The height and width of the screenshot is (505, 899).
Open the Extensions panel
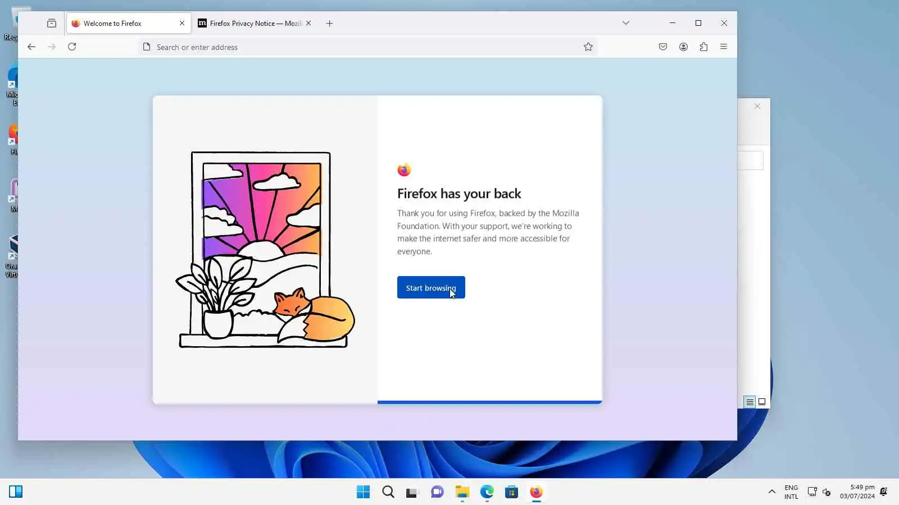click(x=703, y=47)
